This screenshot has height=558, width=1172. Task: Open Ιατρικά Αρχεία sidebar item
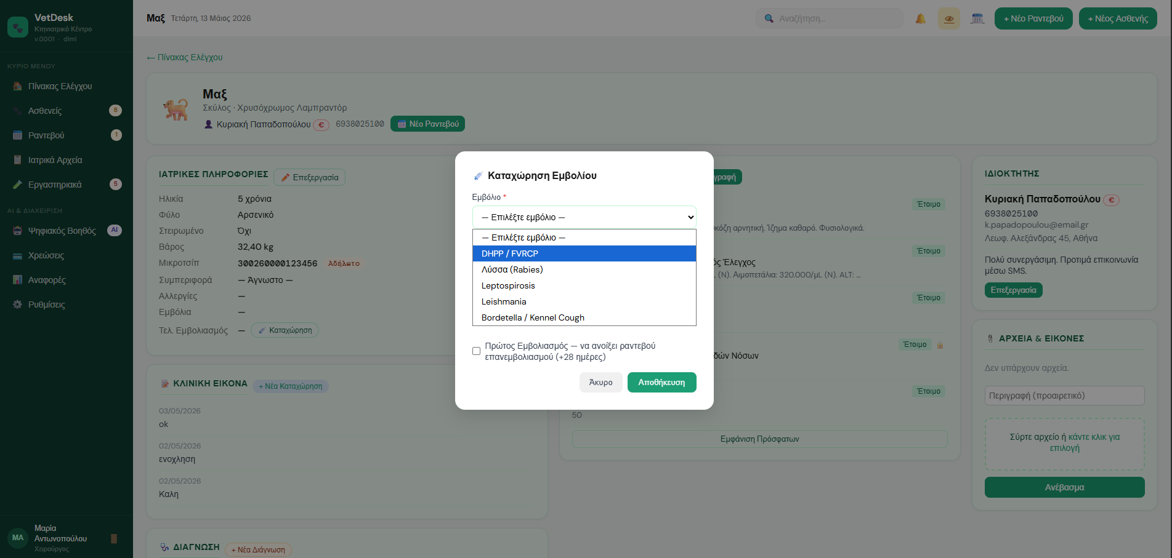67,160
